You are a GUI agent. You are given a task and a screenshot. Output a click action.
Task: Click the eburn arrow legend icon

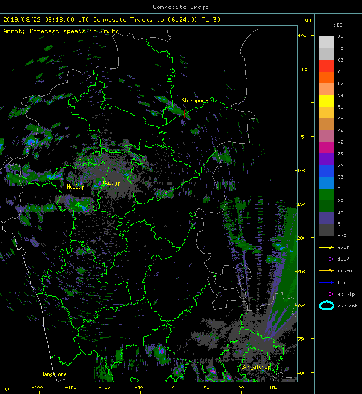click(x=326, y=271)
